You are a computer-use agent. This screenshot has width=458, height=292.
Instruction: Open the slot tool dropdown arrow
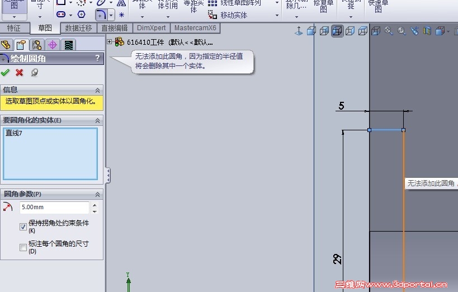click(70, 15)
